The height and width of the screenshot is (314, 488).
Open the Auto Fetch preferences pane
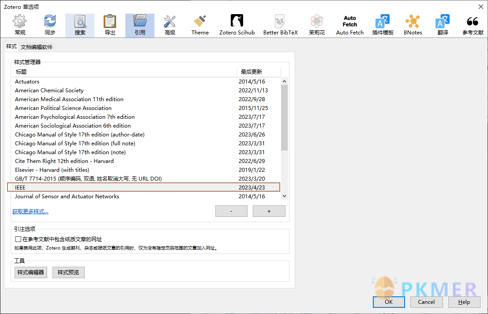350,25
